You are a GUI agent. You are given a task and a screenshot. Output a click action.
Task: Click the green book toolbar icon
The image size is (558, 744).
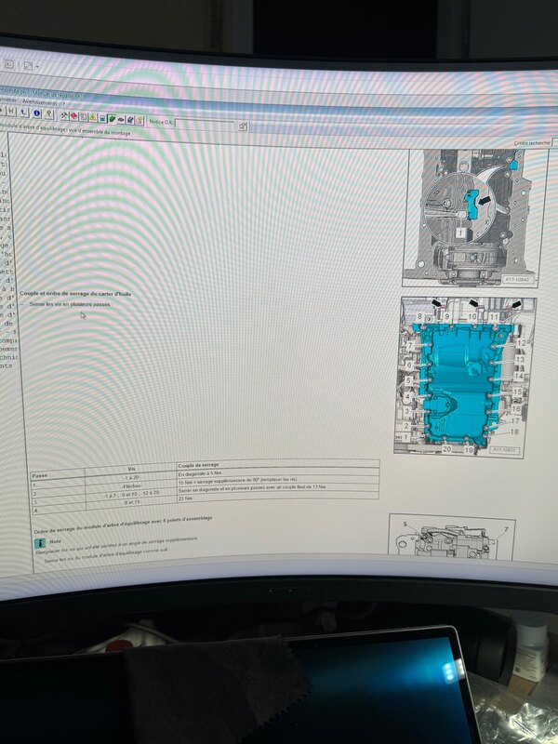tap(112, 118)
